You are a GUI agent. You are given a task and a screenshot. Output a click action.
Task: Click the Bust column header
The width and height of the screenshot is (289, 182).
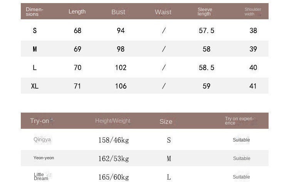(x=118, y=12)
